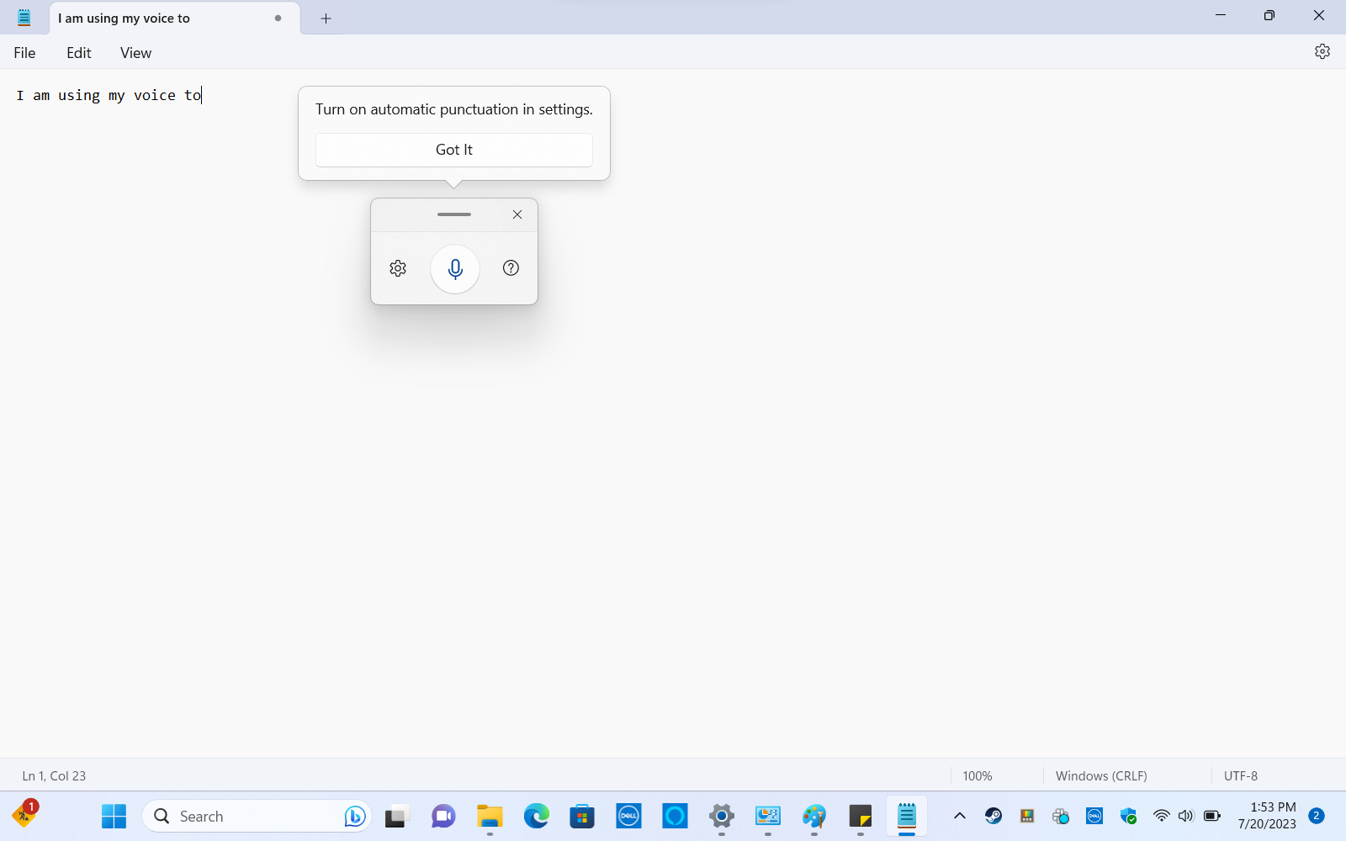Open the Windows Start menu
This screenshot has width=1346, height=841.
point(114,817)
